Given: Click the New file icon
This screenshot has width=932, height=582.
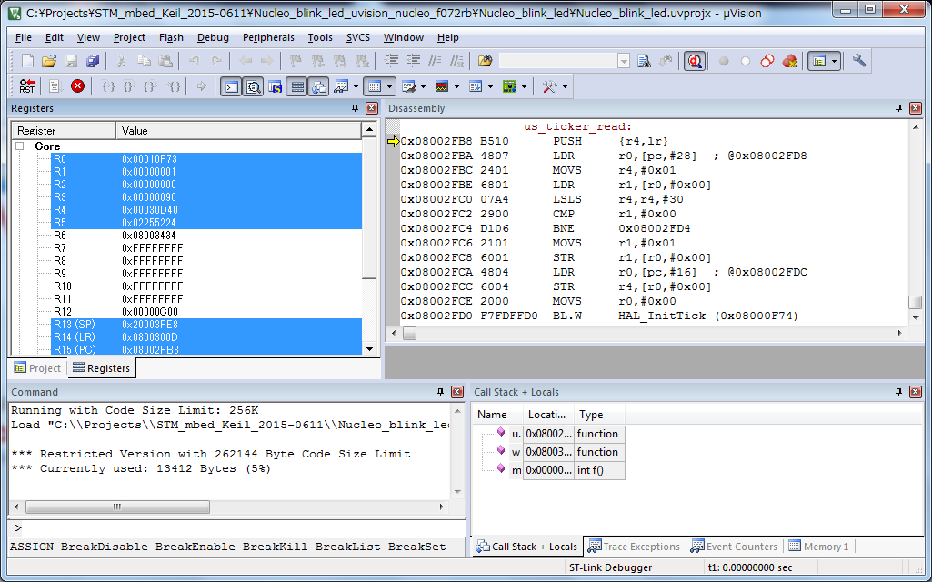Looking at the screenshot, I should click(x=27, y=61).
